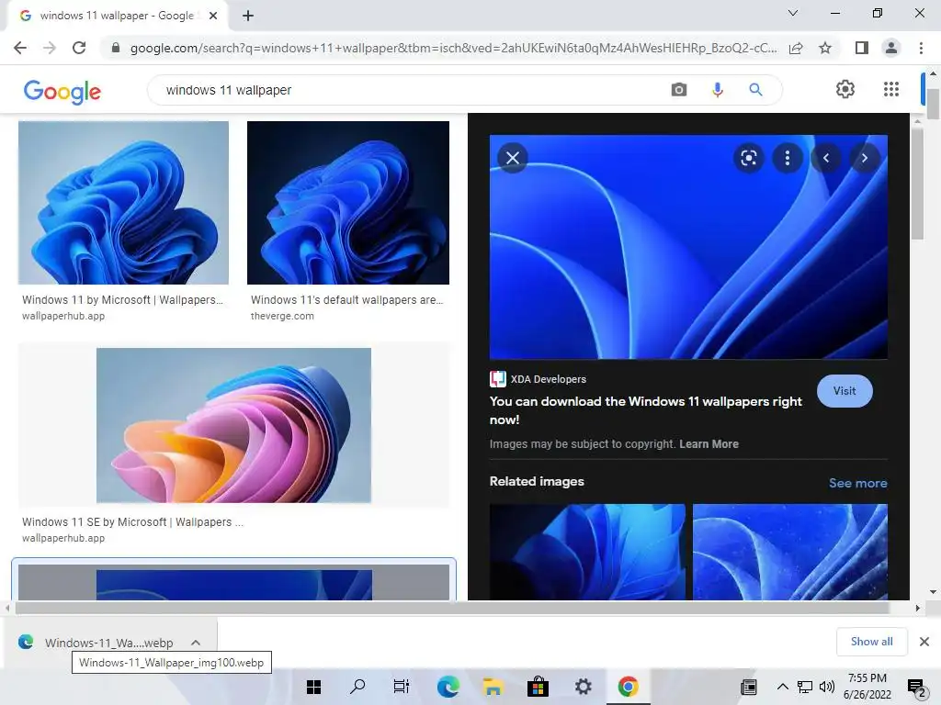Show previous image in preview
This screenshot has width=941, height=705.
point(826,158)
